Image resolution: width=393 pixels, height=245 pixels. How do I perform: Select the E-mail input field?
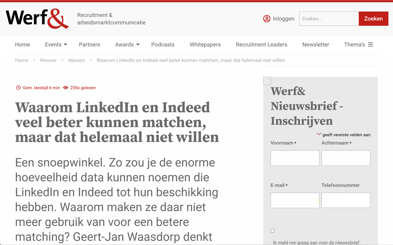coord(295,200)
